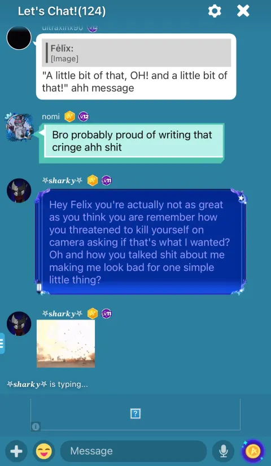
Task: Expand the left side drawer handle
Action: (2, 343)
